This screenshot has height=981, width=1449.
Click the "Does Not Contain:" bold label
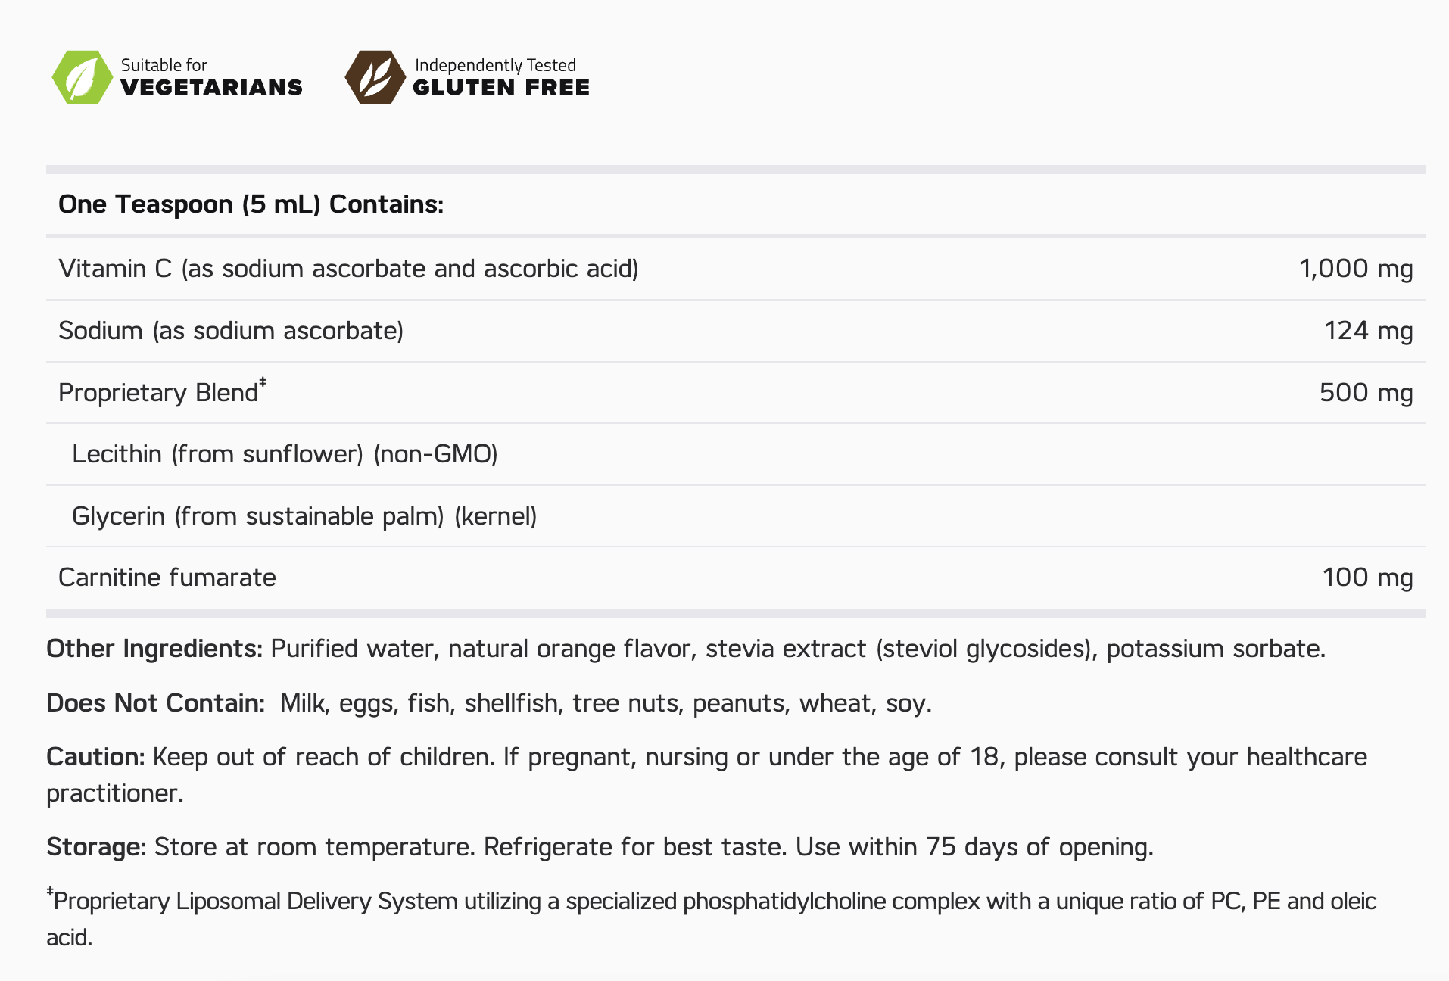pos(155,703)
